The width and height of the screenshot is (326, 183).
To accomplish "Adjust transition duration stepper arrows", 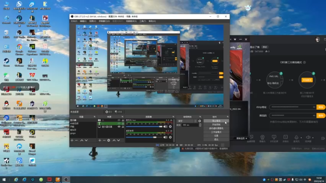I will pos(200,125).
